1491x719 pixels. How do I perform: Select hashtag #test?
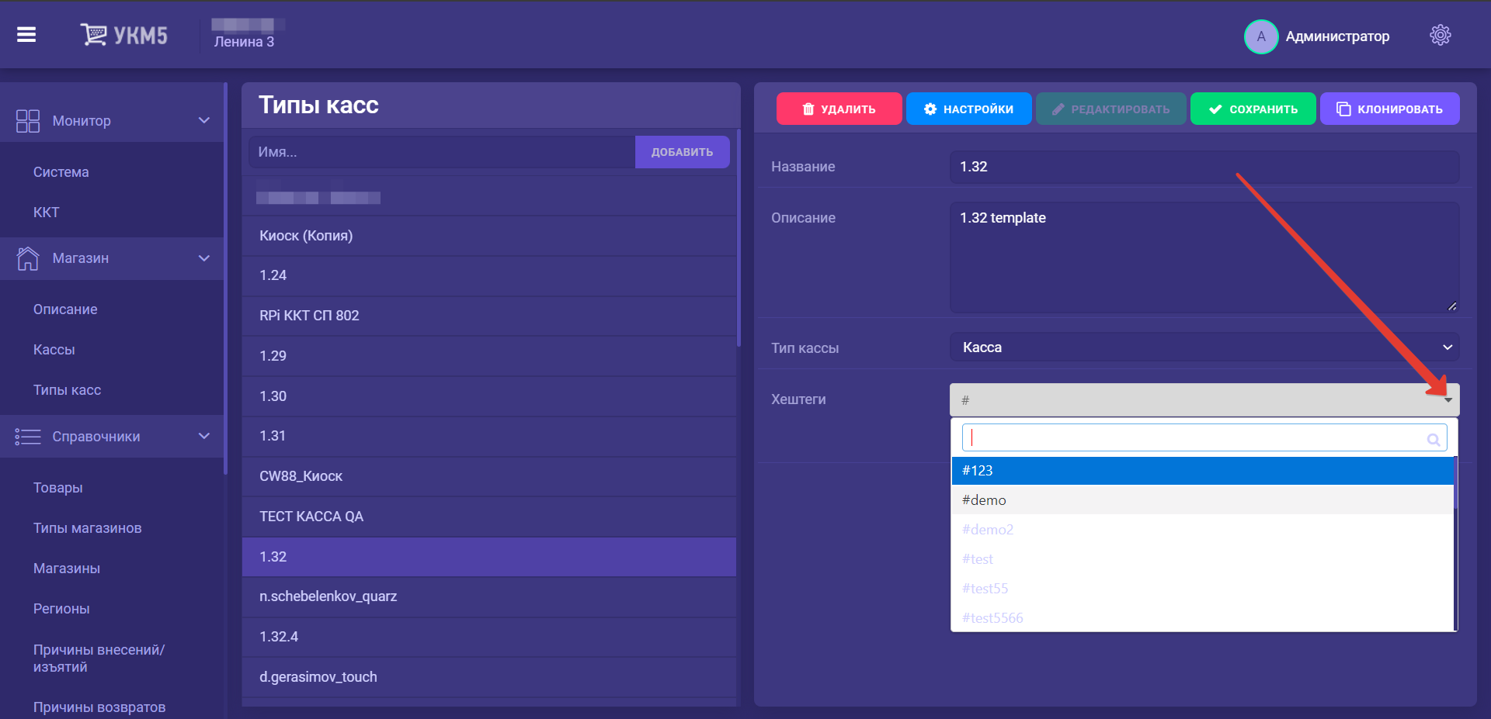click(1202, 559)
